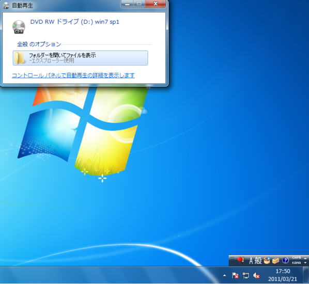Toggle the IME input mode 'A'
This screenshot has height=284, width=309.
tap(251, 261)
